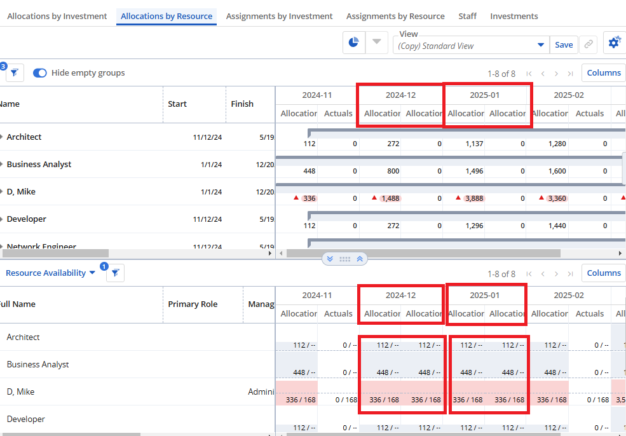
Task: Open the settings gear icon
Action: tap(614, 43)
